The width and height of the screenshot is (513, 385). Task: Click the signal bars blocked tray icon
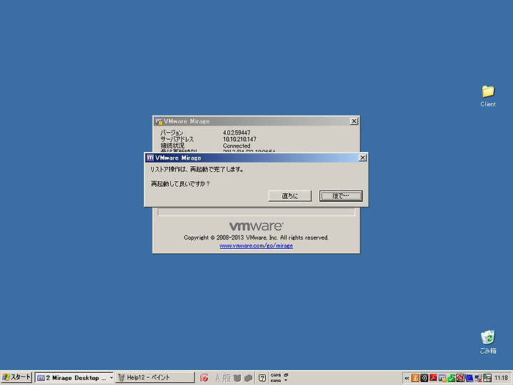[x=460, y=378]
